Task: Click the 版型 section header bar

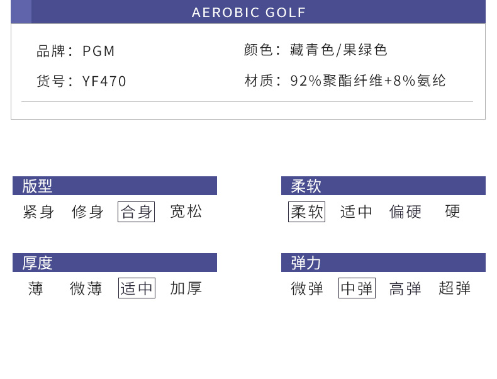Action: 114,186
